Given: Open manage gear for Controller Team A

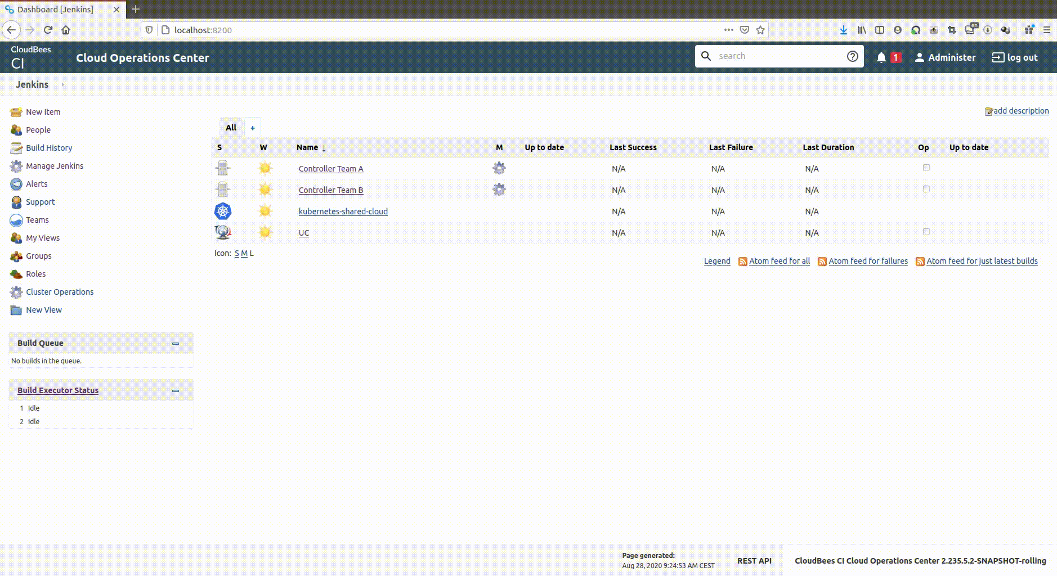Looking at the screenshot, I should [x=499, y=168].
